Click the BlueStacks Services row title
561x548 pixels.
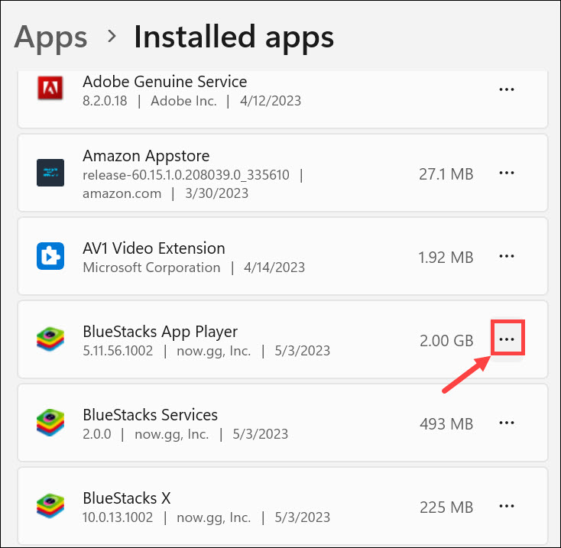tap(150, 415)
